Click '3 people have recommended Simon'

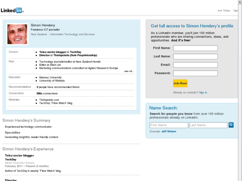[58, 87]
